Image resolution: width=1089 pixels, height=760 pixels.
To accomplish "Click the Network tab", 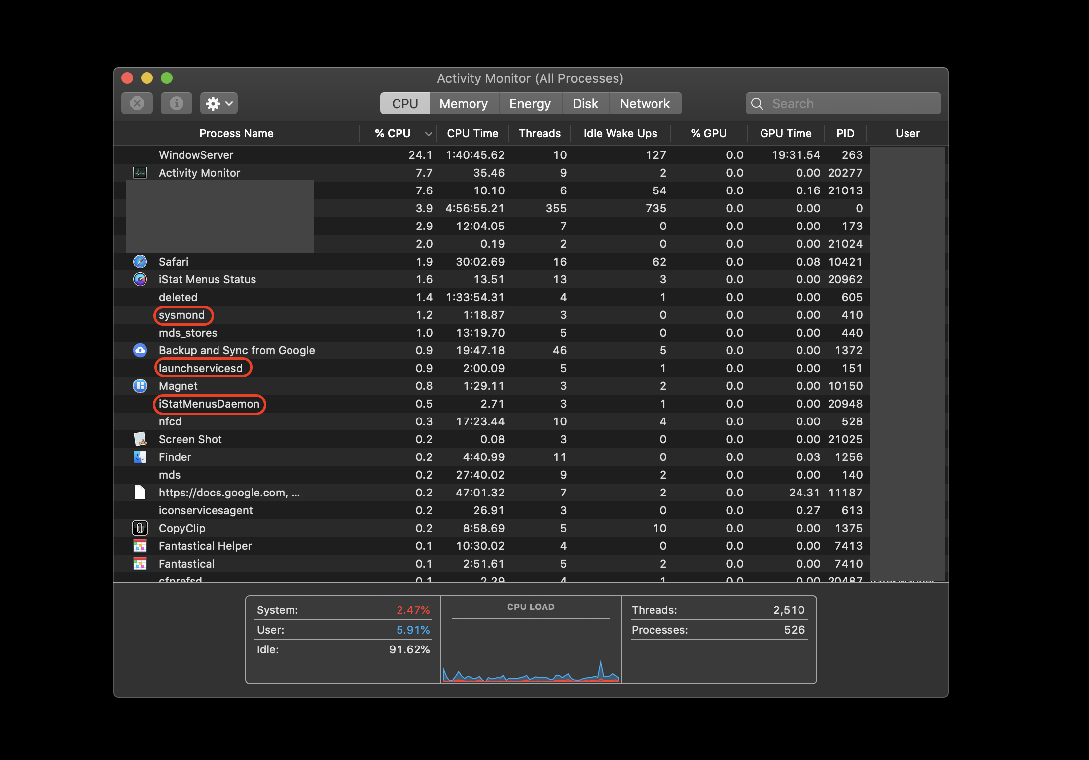I will pos(646,104).
